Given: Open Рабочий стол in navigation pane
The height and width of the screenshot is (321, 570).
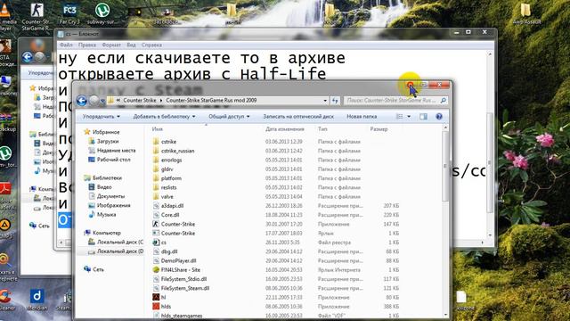Looking at the screenshot, I should 110,160.
